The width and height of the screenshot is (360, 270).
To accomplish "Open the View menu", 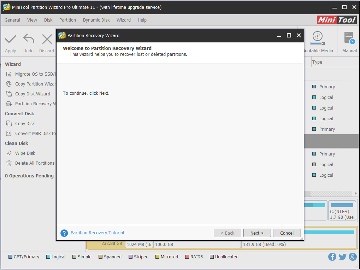I will pos(32,20).
